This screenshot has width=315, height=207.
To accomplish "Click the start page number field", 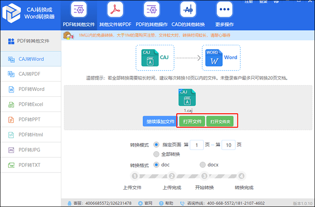I will coord(197,145).
